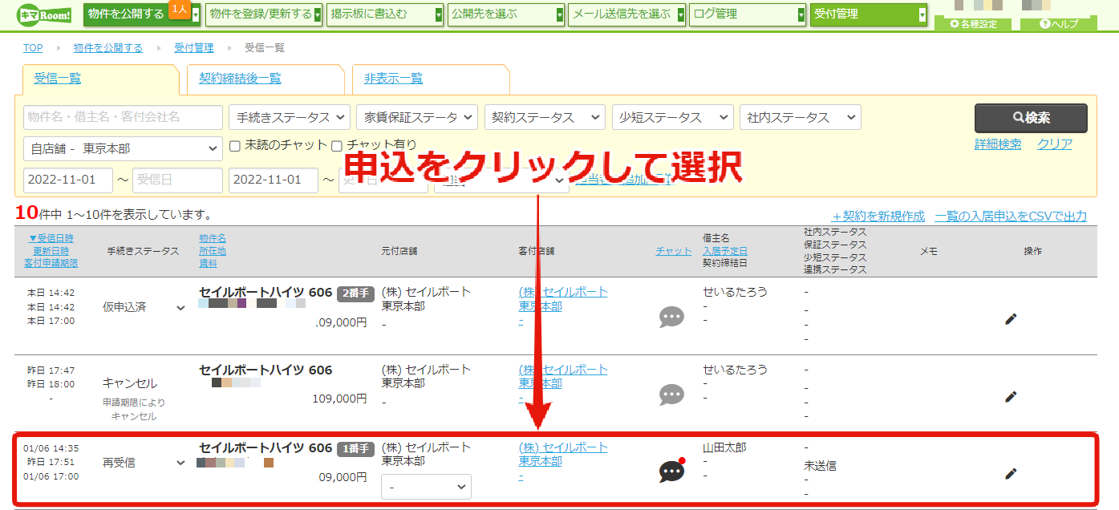Click the キマRoom! logo
1119x510 pixels.
click(x=45, y=14)
